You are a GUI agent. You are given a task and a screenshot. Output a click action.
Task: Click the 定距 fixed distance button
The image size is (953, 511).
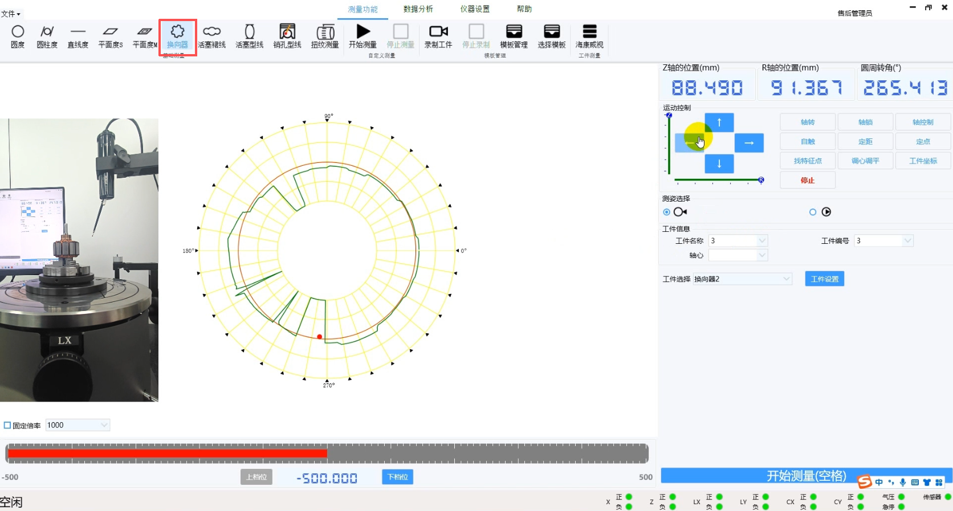click(865, 141)
